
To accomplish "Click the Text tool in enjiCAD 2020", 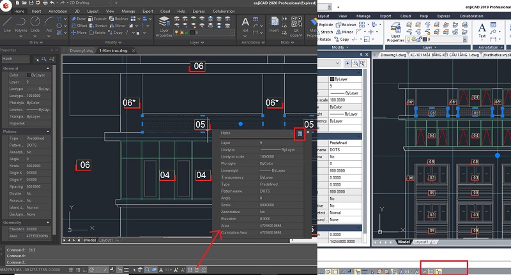I will (245, 26).
